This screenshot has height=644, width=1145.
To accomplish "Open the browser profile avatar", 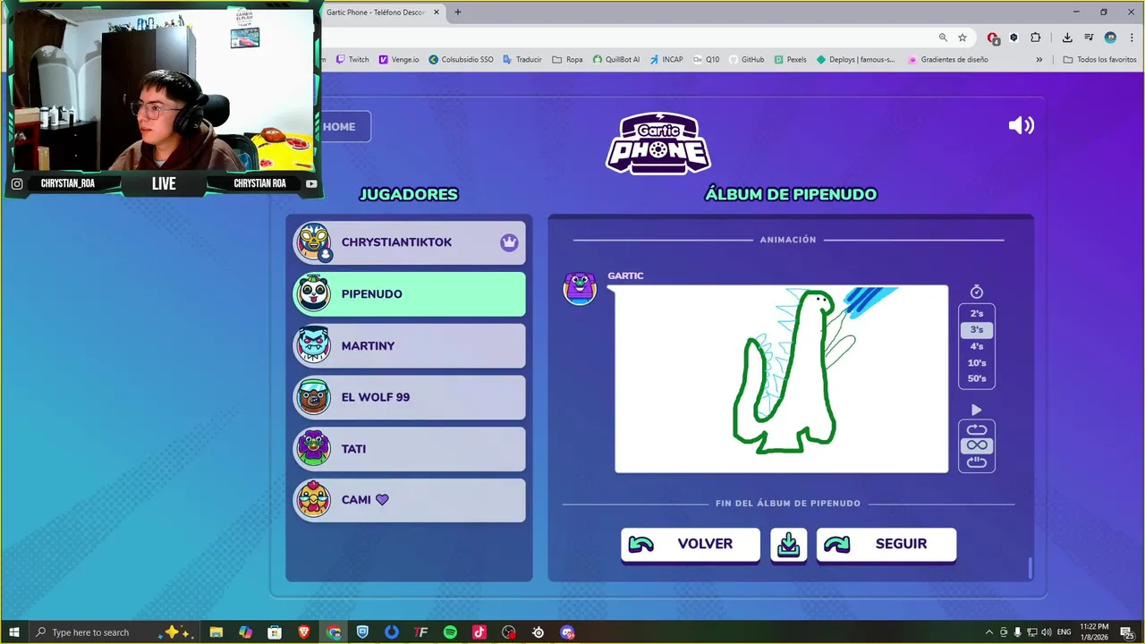I will point(1110,38).
